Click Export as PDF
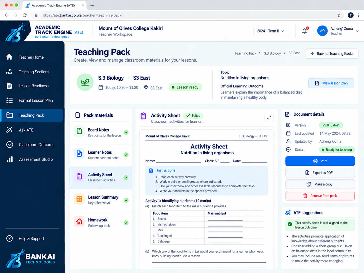 (320, 173)
